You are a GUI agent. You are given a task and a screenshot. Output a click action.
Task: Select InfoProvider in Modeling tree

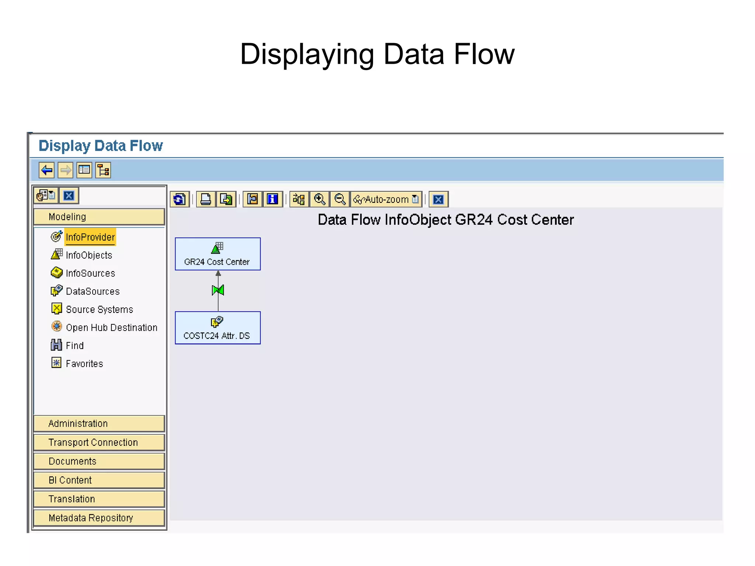click(x=90, y=237)
